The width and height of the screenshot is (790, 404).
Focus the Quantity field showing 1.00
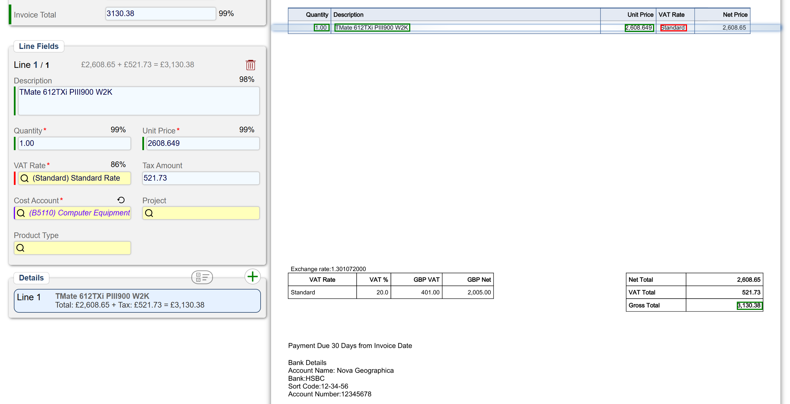(x=74, y=143)
